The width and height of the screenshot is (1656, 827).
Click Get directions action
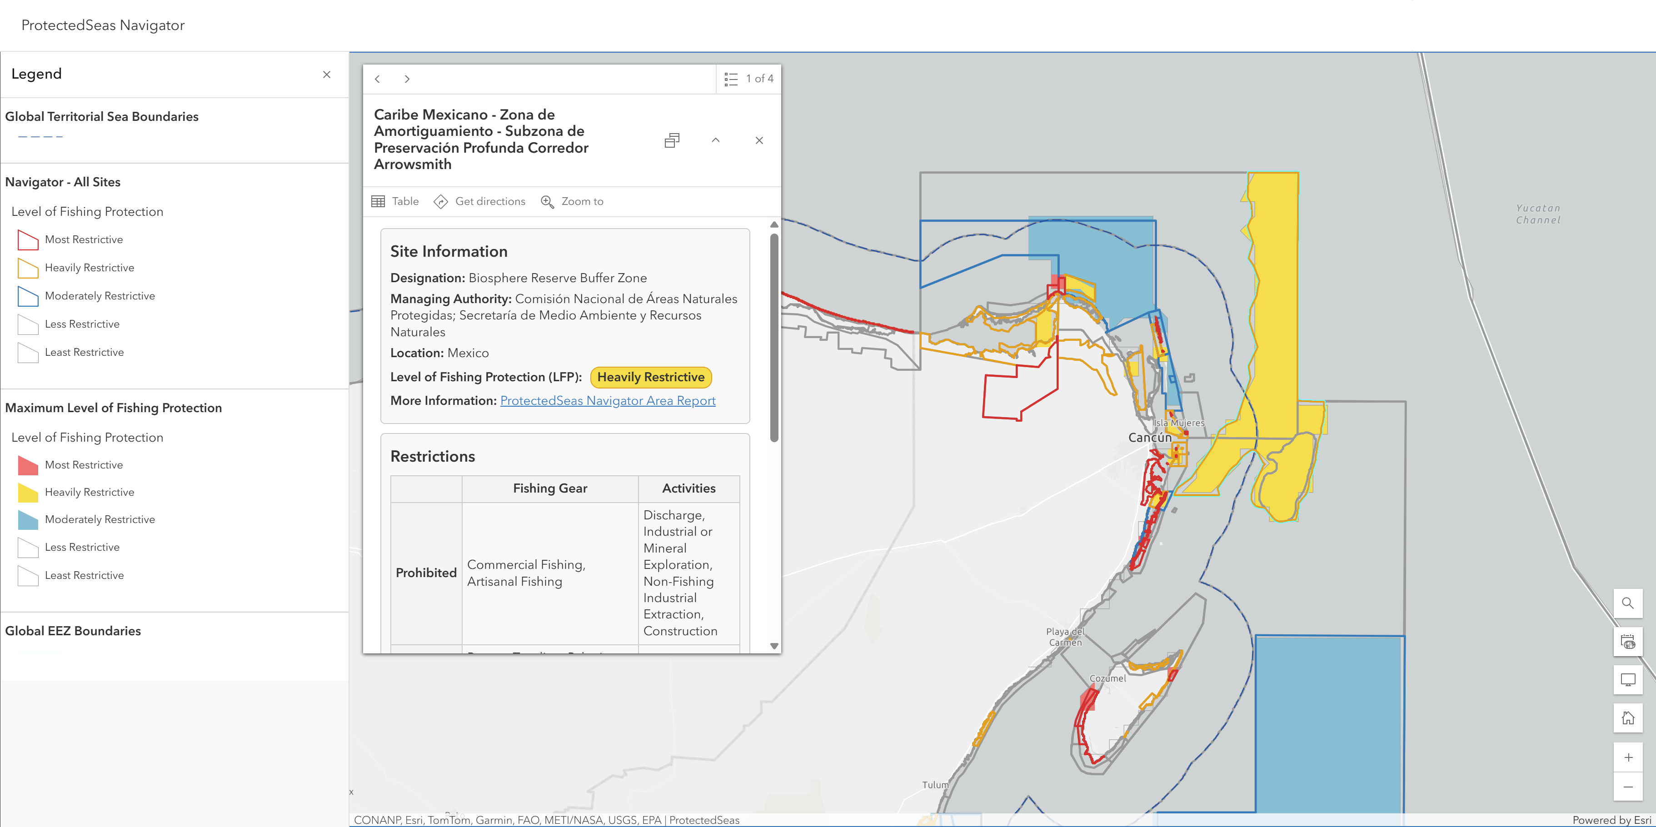pyautogui.click(x=479, y=201)
